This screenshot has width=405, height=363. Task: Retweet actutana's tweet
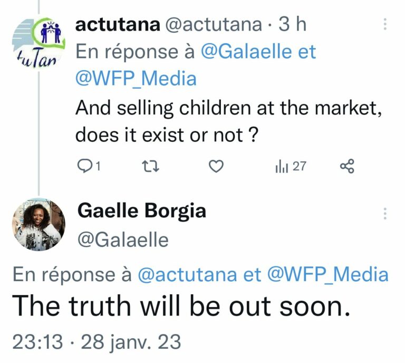[151, 166]
